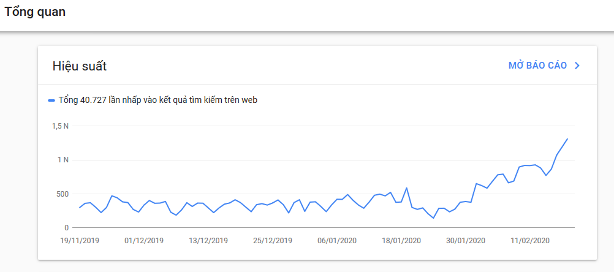The height and width of the screenshot is (272, 614).
Task: Click the blue legend marker for total clicks
Action: point(51,100)
